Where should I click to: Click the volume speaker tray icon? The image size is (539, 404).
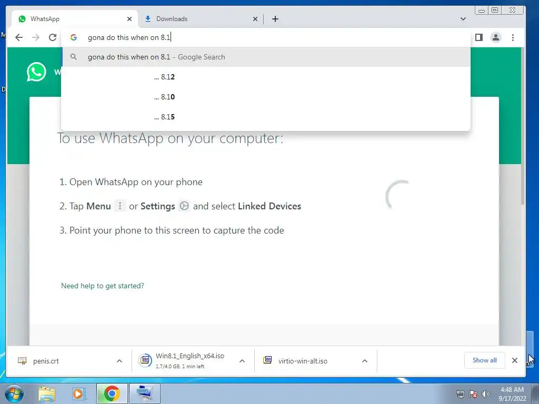coord(486,394)
